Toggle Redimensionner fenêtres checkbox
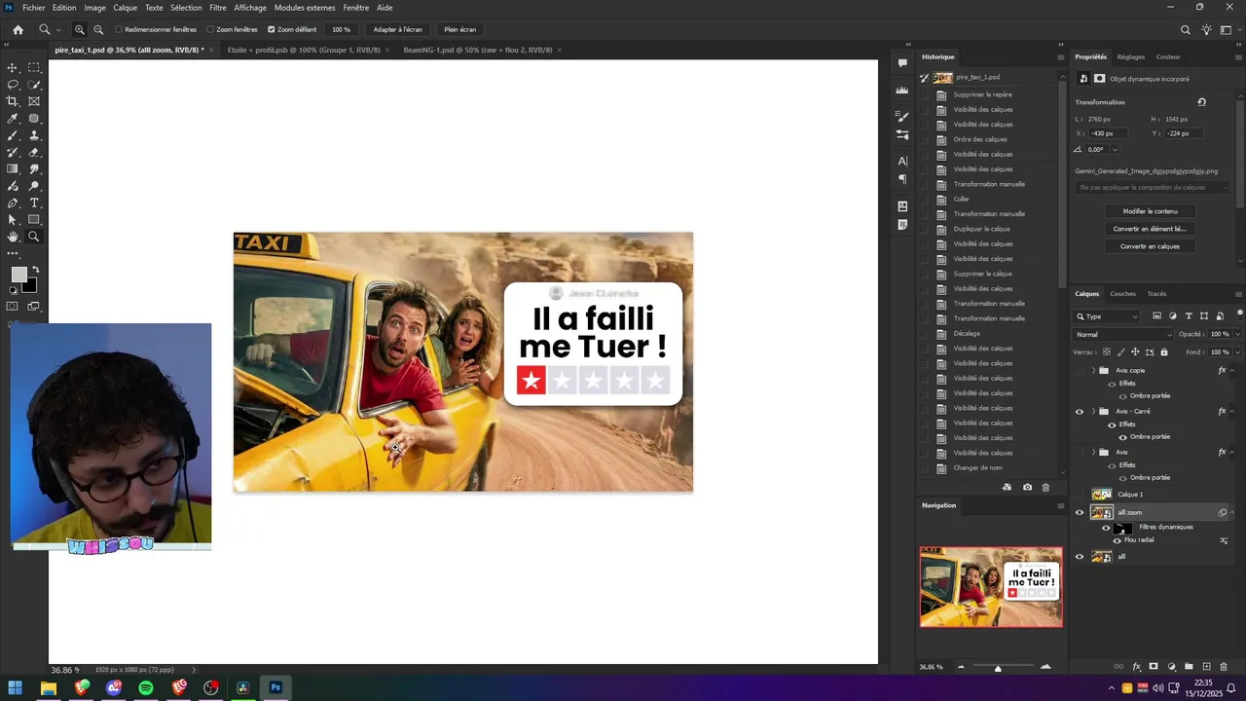This screenshot has width=1246, height=701. pos(118,30)
